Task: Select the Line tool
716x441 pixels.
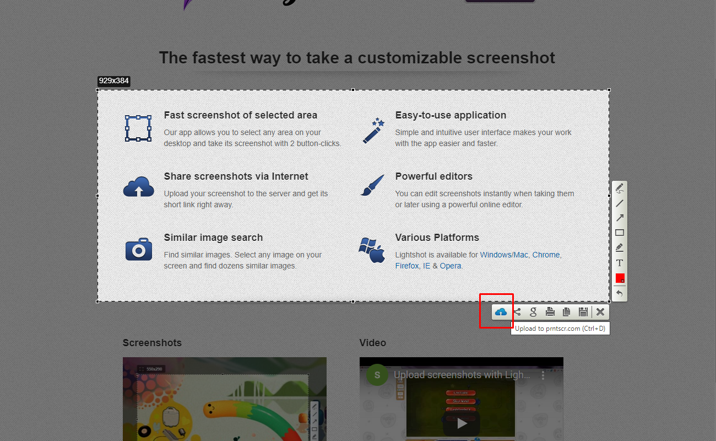Action: (x=620, y=203)
